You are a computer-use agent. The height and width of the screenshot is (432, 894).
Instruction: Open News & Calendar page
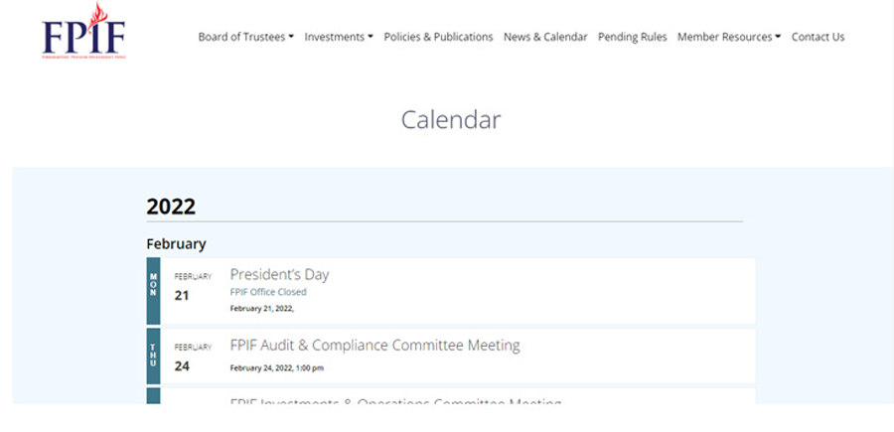tap(545, 37)
